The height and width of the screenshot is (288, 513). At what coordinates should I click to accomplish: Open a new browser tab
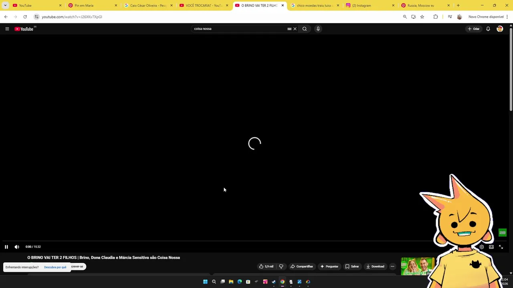click(x=458, y=6)
